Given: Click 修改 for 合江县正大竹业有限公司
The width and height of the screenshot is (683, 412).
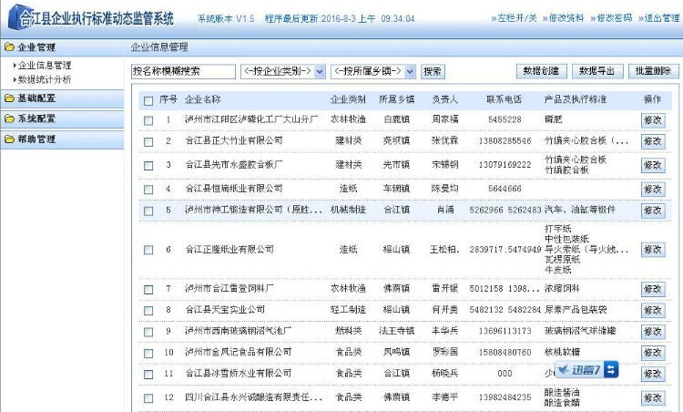Looking at the screenshot, I should coord(653,141).
